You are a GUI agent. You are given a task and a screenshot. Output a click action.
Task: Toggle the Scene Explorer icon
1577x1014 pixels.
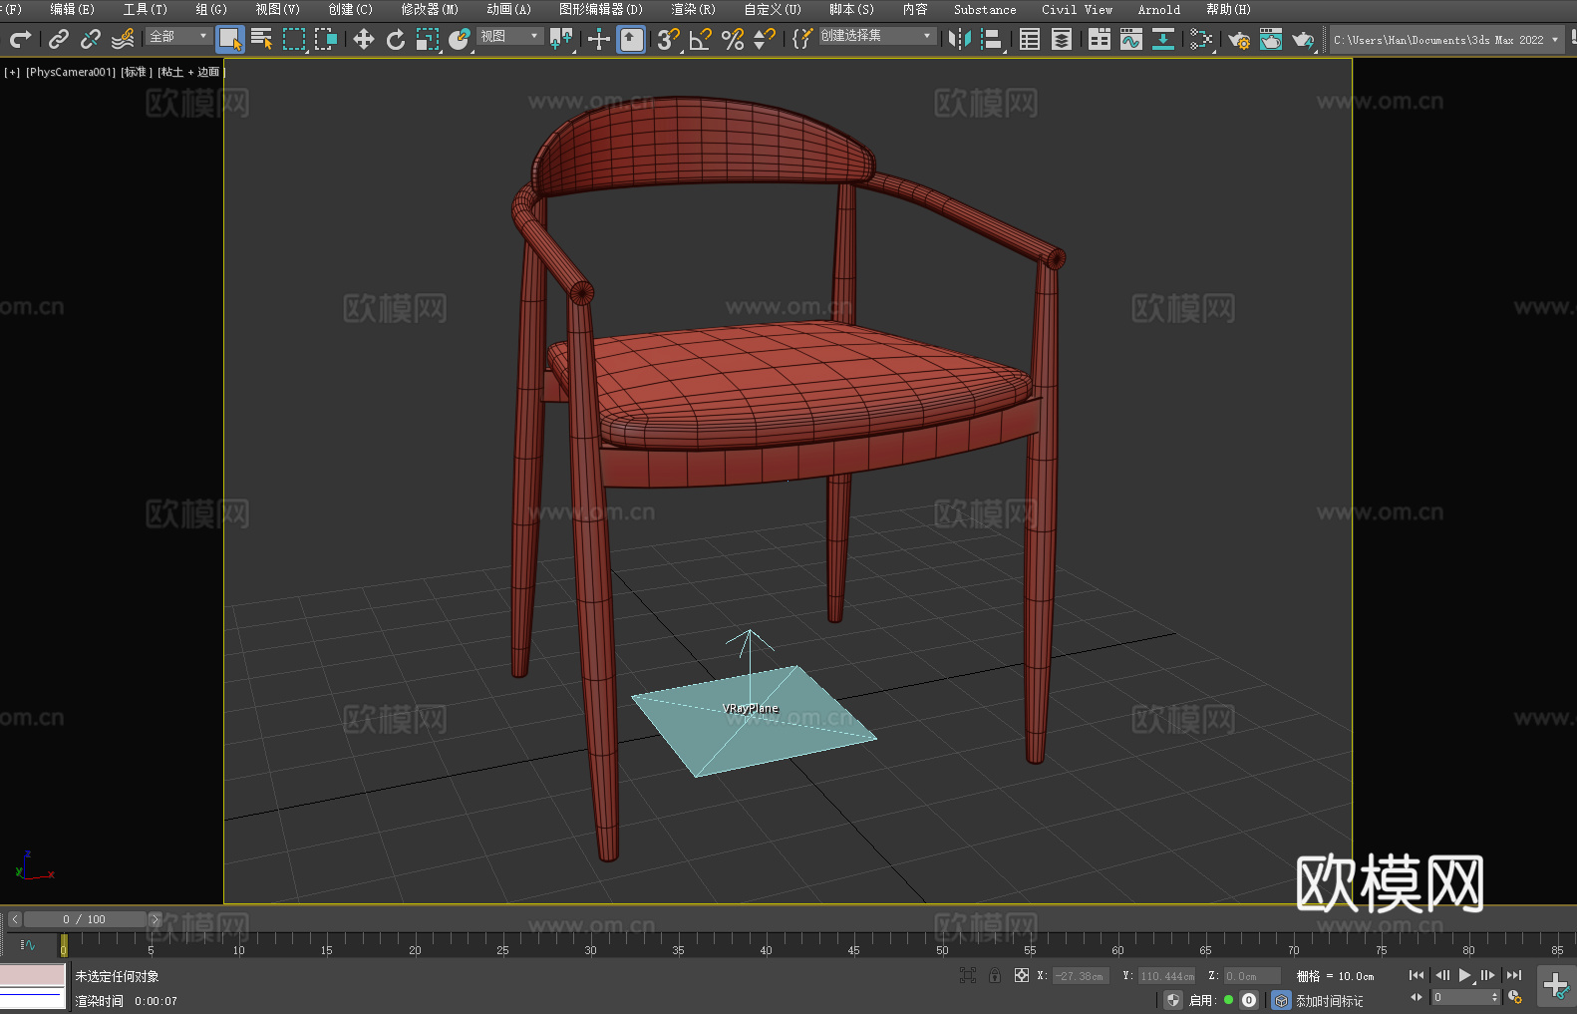point(1030,40)
